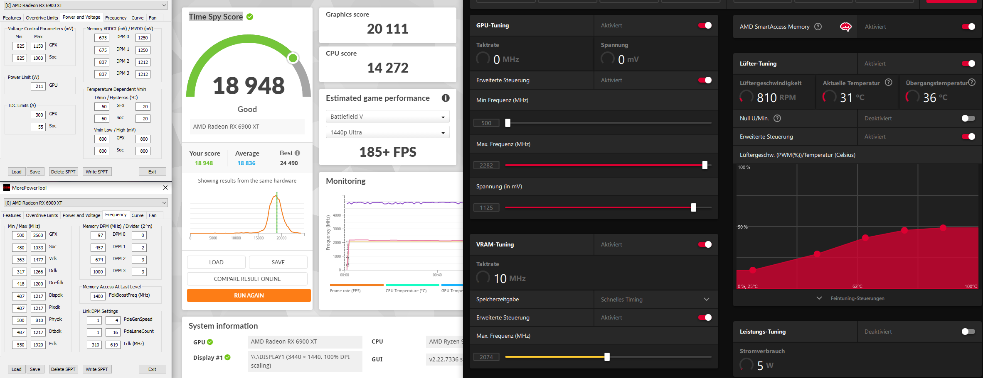983x378 pixels.
Task: Open GPU selector dropdown below MorePowerTool title
Action: (86, 203)
